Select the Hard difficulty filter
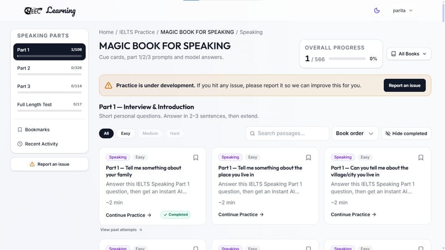 click(175, 133)
